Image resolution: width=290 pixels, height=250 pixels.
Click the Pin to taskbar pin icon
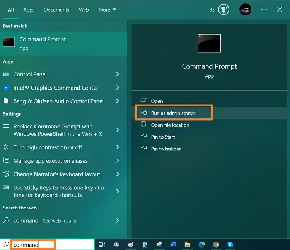(144, 148)
